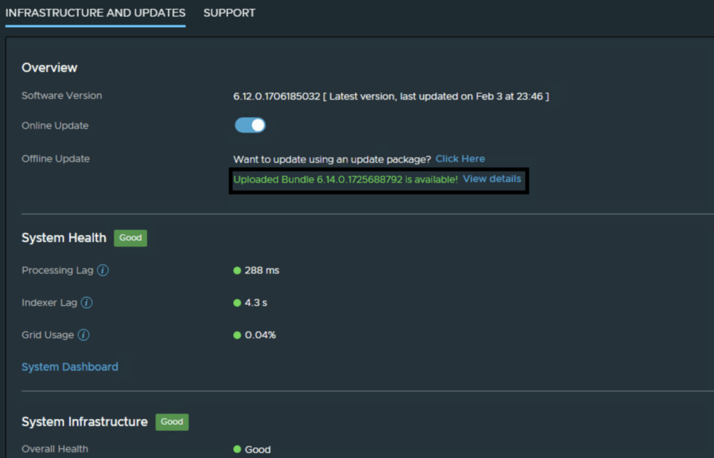The image size is (714, 458).
Task: Select green status dot beside 0.04%
Action: point(237,335)
